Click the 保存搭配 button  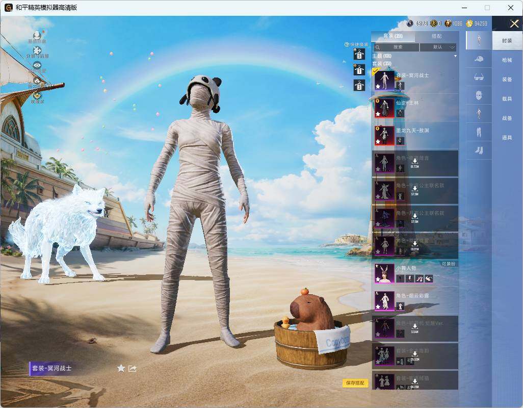[x=355, y=383]
